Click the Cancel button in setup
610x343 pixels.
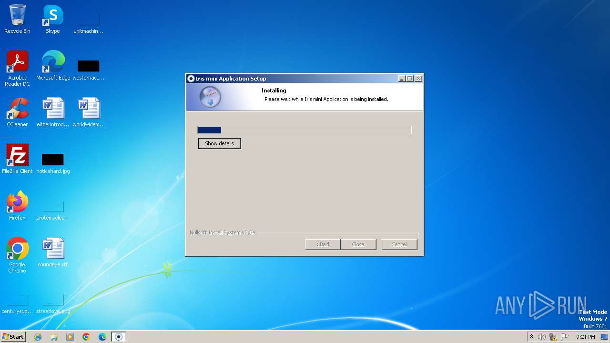click(399, 244)
